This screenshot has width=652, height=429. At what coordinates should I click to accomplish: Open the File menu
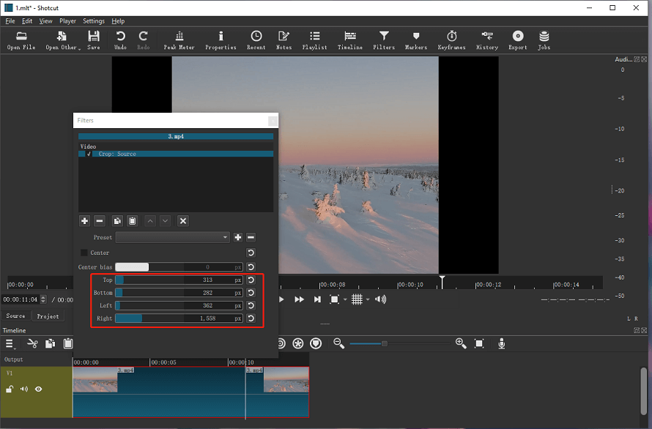pyautogui.click(x=10, y=21)
